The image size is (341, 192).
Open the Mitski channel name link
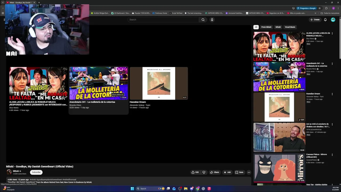coord(16,171)
